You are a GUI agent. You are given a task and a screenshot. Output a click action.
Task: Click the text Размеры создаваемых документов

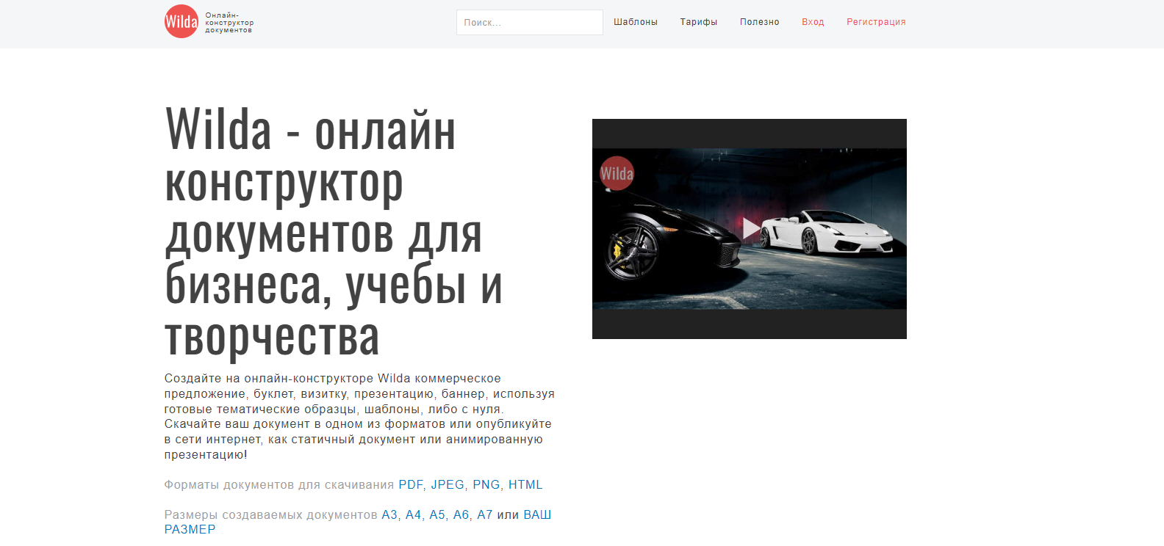coord(270,514)
